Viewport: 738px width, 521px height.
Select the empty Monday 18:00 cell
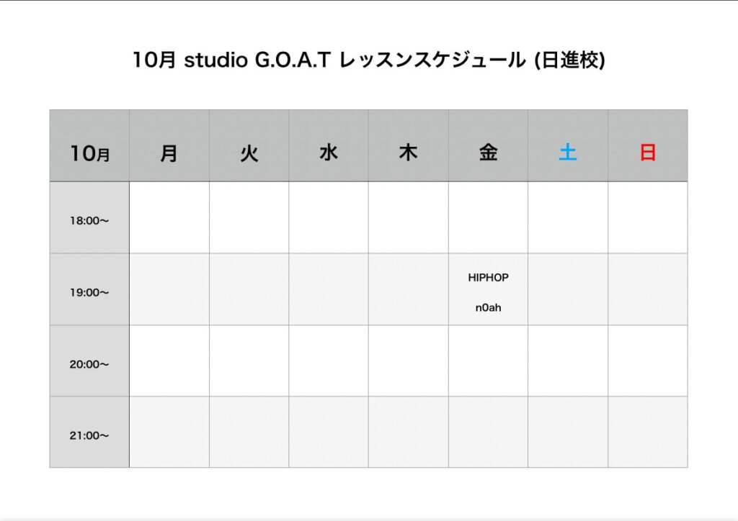point(169,217)
